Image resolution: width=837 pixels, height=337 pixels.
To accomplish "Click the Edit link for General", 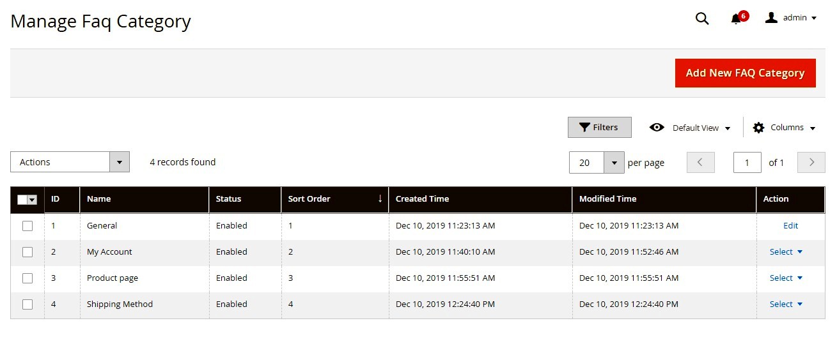I will coord(790,226).
